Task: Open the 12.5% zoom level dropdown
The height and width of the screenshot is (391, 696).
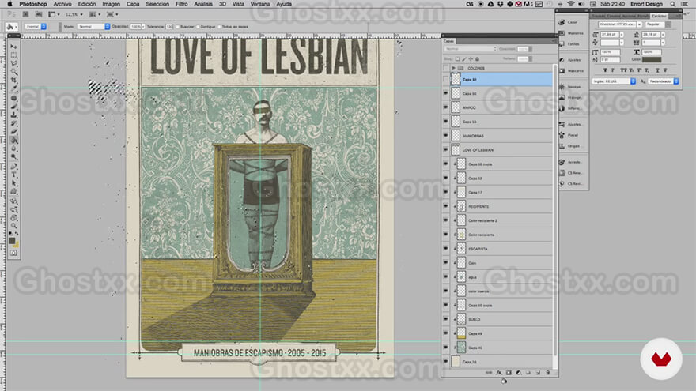Action: pyautogui.click(x=74, y=15)
